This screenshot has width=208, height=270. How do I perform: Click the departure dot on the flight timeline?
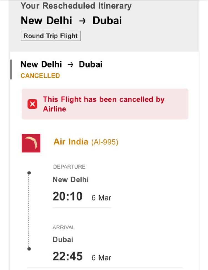pyautogui.click(x=29, y=173)
